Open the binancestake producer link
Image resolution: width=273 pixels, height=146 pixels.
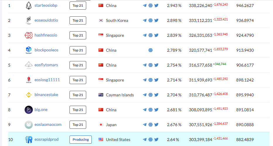coord(46,95)
